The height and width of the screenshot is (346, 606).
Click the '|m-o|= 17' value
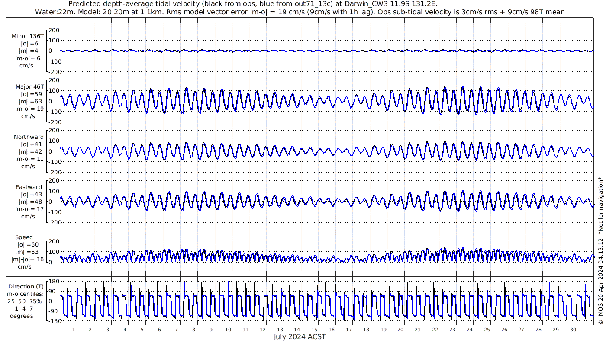[x=29, y=209]
